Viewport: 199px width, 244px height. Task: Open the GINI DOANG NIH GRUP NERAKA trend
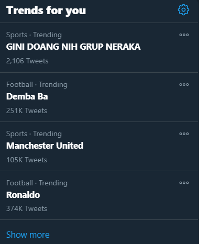pos(73,47)
